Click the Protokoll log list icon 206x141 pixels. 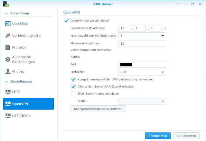(x=8, y=48)
